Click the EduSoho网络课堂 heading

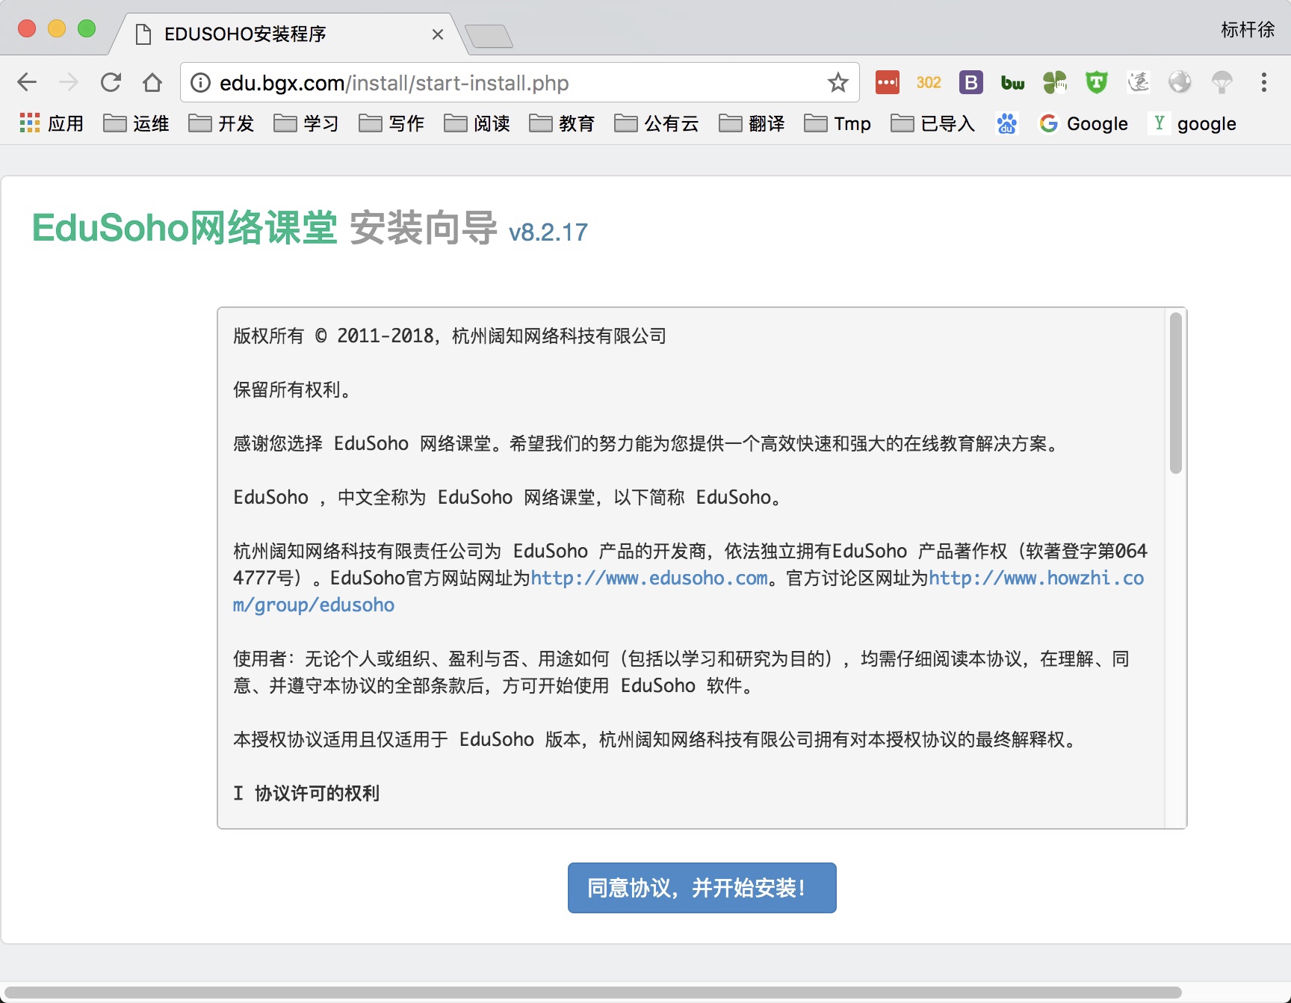[x=185, y=228]
